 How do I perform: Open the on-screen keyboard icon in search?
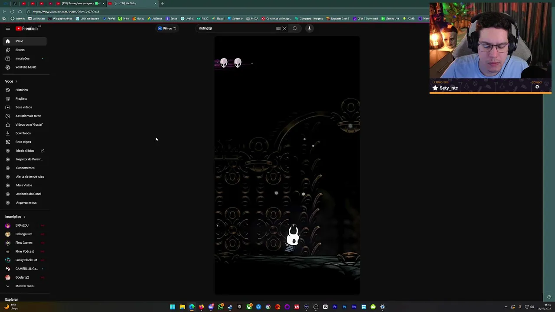tap(278, 29)
